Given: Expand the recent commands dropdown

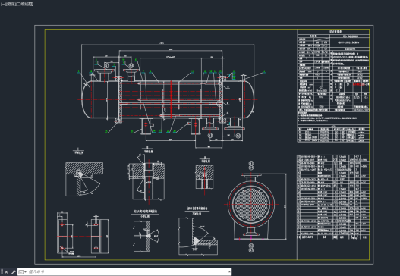Looking at the screenshot, I should [x=23, y=272].
